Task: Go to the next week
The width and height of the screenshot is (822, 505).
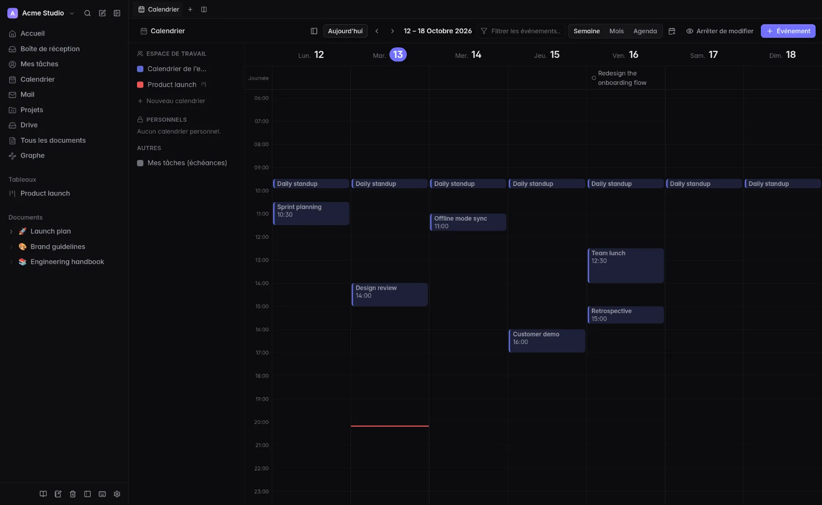Action: [392, 31]
